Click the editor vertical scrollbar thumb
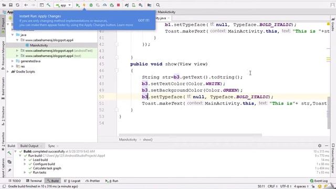Viewport: 336px width, 189px height. pos(329,113)
